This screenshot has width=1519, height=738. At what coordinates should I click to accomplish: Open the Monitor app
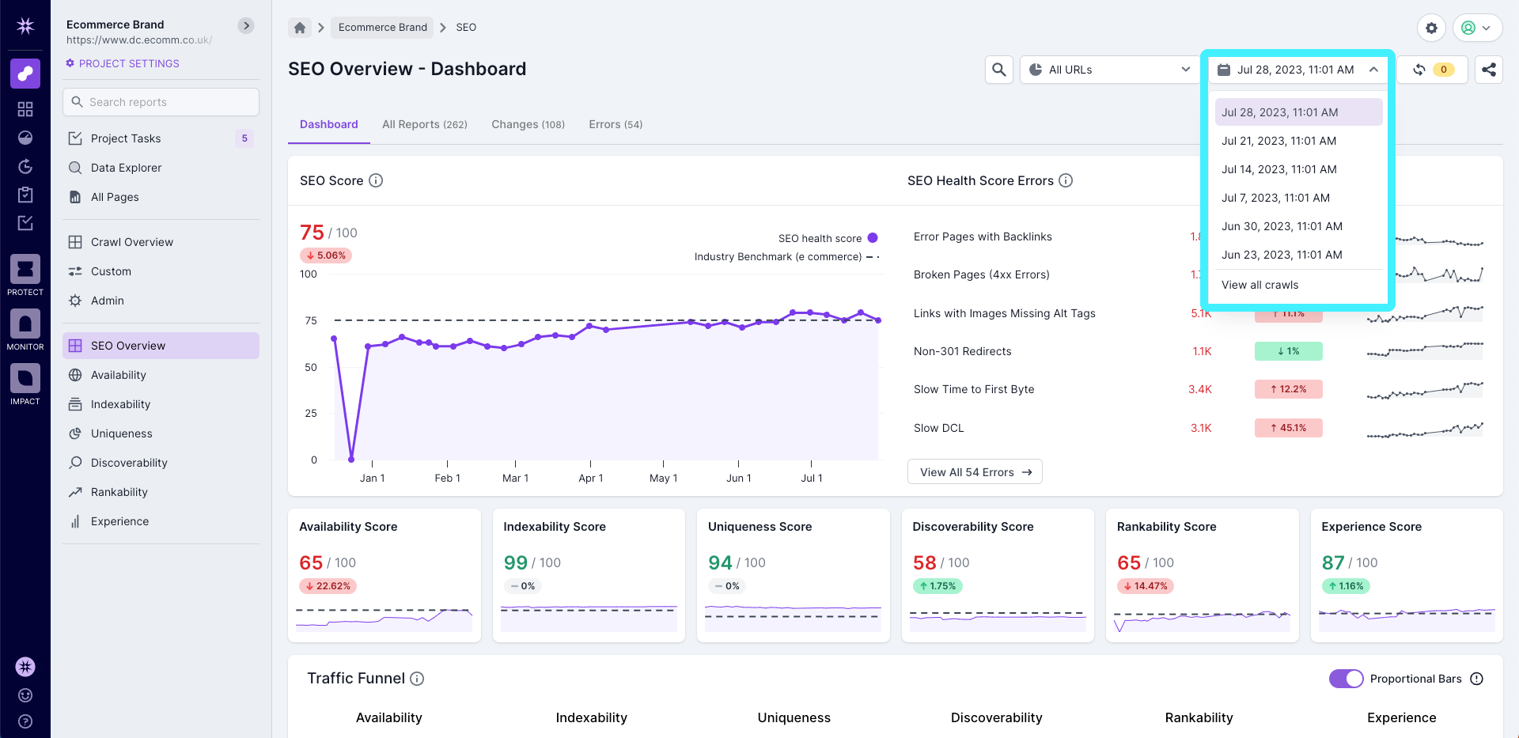pos(25,330)
